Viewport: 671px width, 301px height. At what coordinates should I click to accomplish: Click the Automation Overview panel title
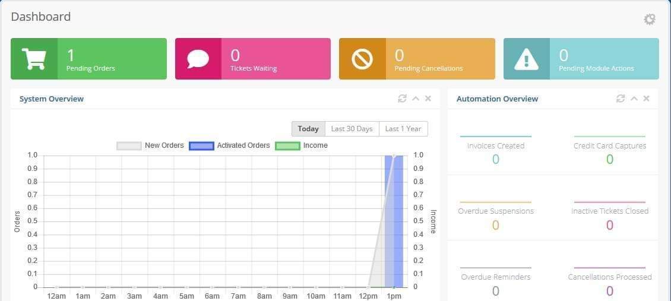[x=497, y=99]
